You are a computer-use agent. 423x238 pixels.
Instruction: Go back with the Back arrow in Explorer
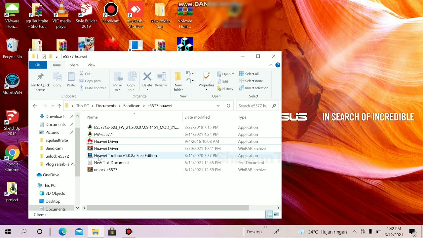point(35,106)
